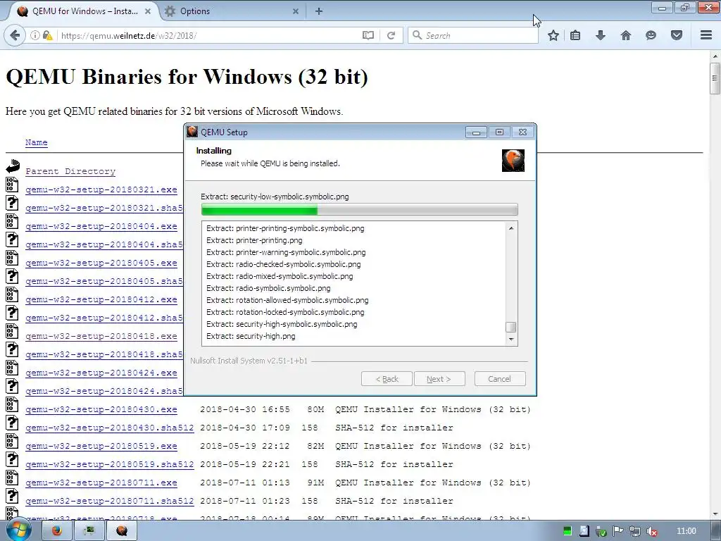Download qemu-w32-setup-20180519.exe

point(101,446)
